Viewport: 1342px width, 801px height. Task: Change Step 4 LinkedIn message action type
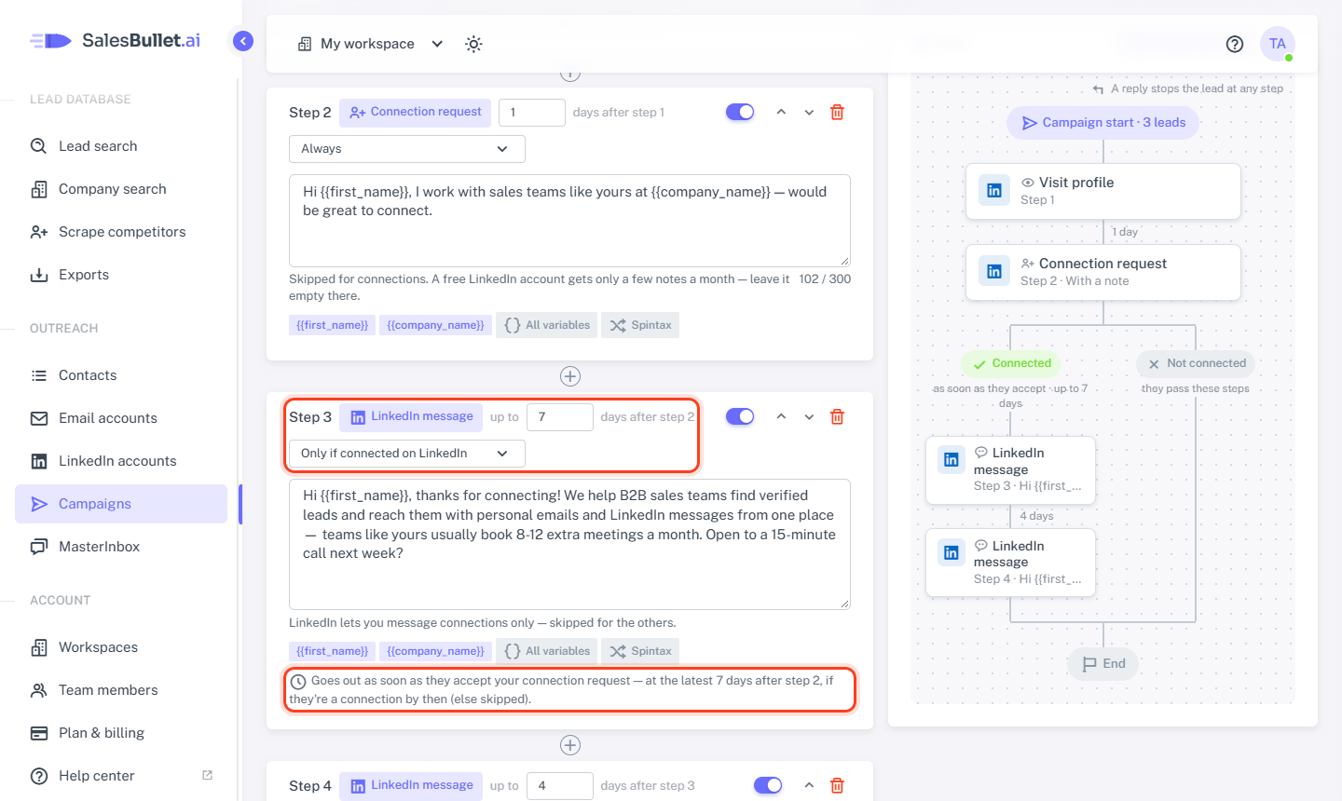[x=411, y=785]
